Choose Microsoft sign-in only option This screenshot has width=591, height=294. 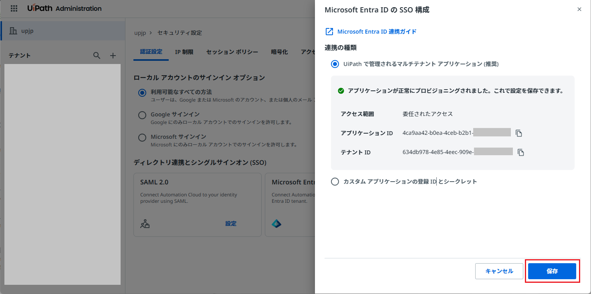pyautogui.click(x=142, y=138)
